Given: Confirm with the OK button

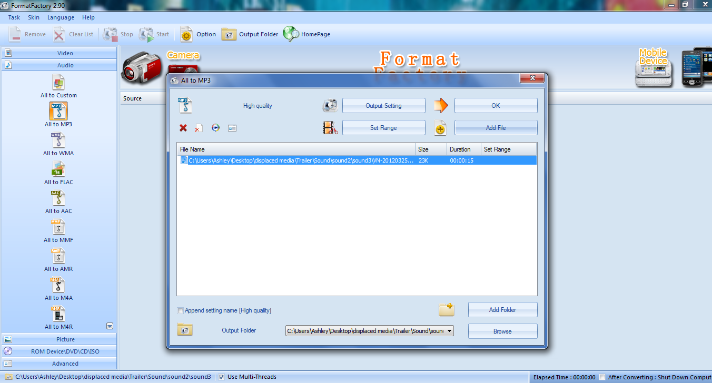Looking at the screenshot, I should click(x=496, y=106).
